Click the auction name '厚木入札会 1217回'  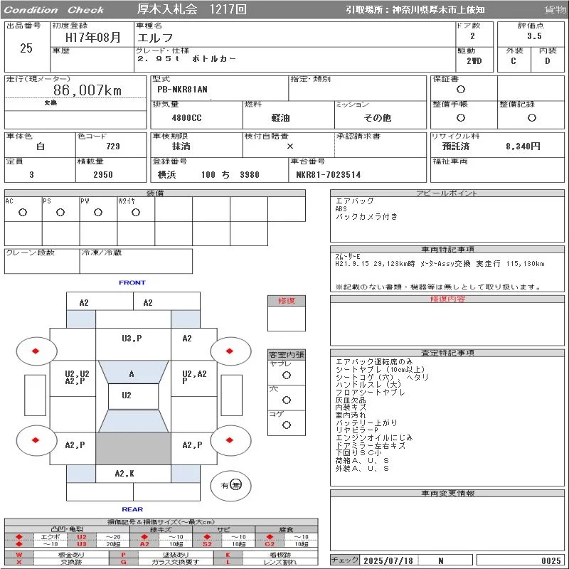[192, 9]
